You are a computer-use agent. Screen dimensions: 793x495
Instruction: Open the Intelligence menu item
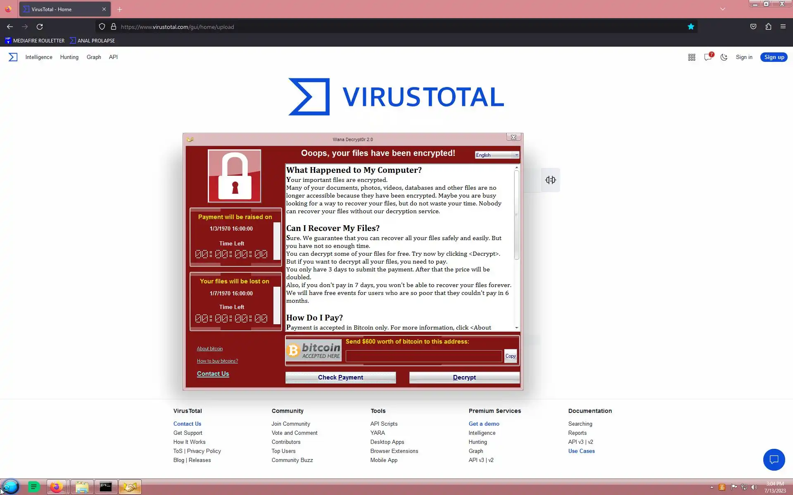pos(39,57)
